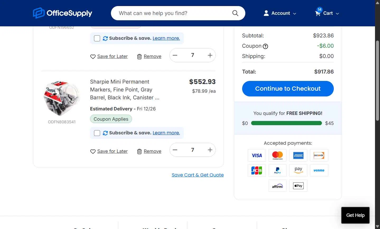Viewport: 380px width, 229px height.
Task: Click the Amazon Pay payment icon
Action: [x=298, y=170]
